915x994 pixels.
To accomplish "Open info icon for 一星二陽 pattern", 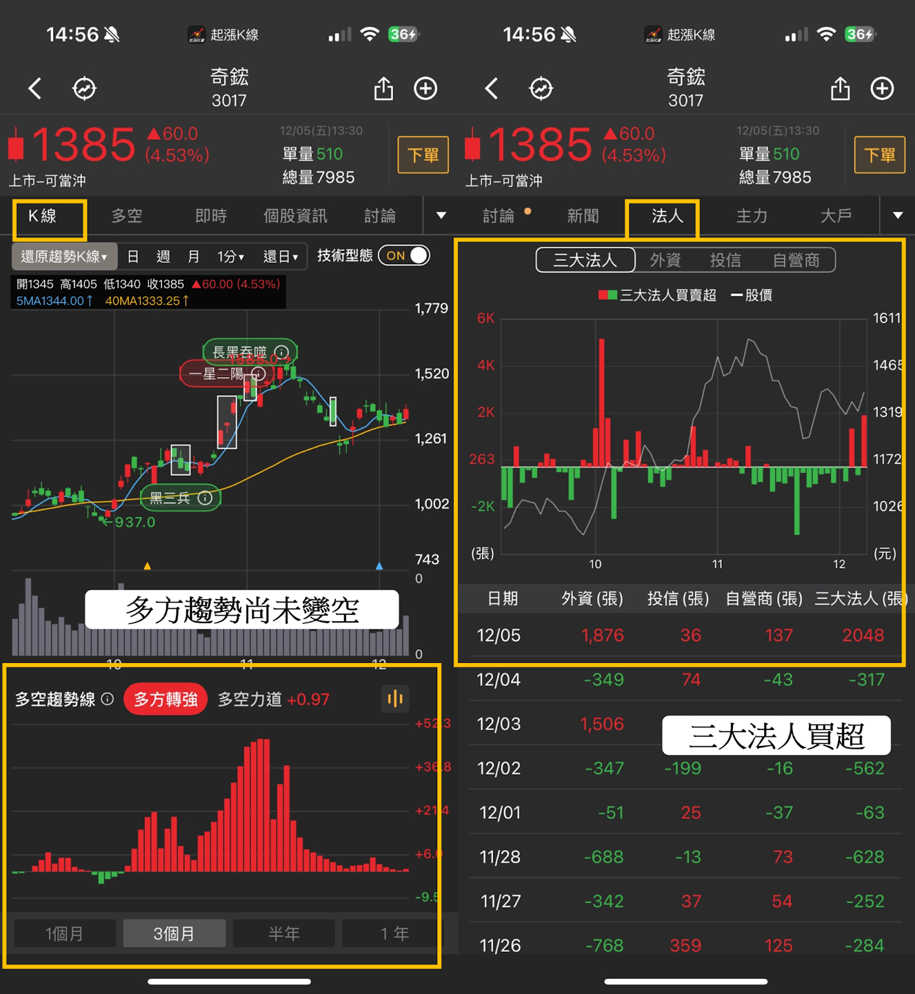I will pos(258,373).
